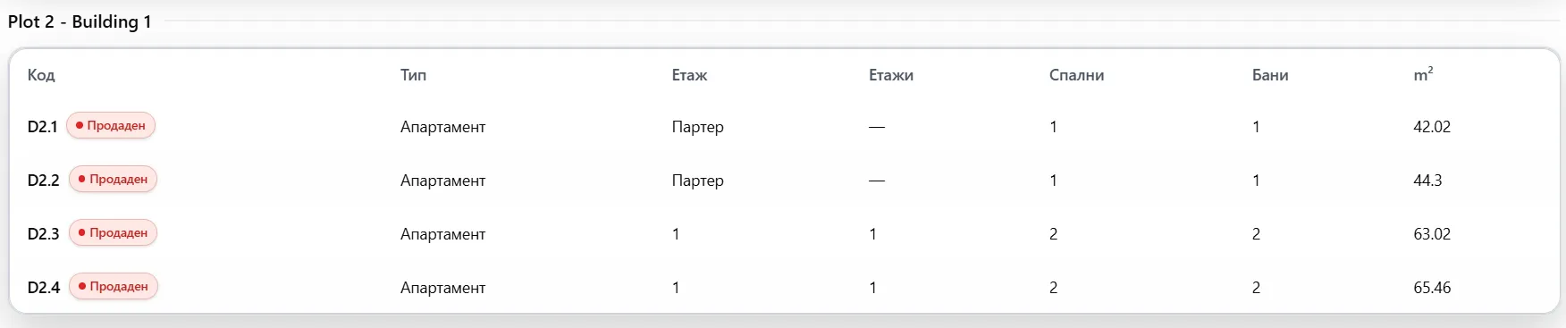The height and width of the screenshot is (328, 1566).
Task: Click the Plot 2 - Building 1 heading
Action: 80,21
